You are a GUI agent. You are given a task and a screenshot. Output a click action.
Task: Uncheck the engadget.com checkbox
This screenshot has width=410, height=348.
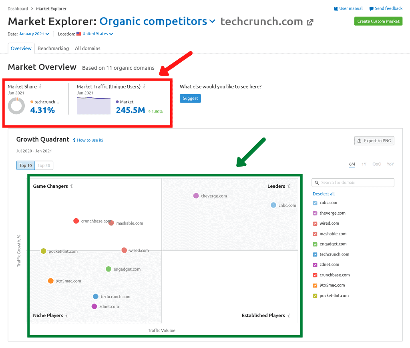tap(315, 244)
